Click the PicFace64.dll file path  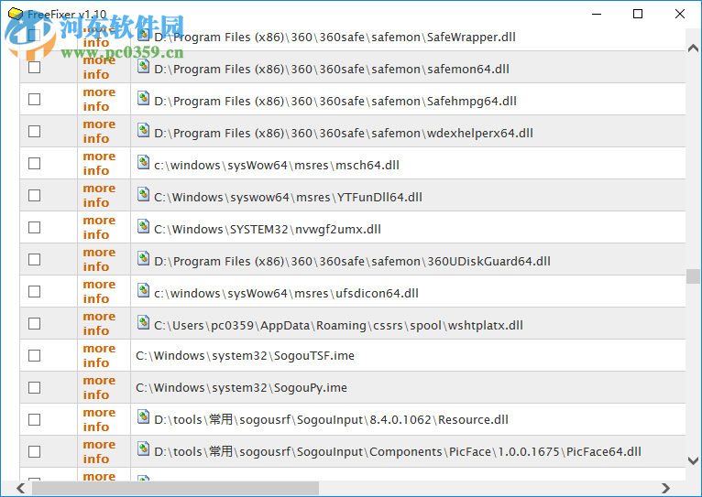coord(398,452)
